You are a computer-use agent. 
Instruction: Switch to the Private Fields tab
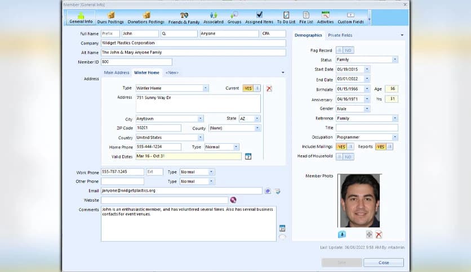(340, 35)
